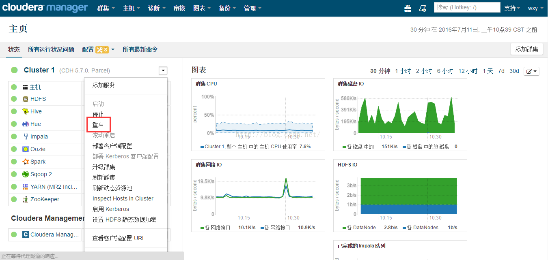Click the Cluster 1 green health indicator
This screenshot has width=548, height=260.
click(15, 70)
